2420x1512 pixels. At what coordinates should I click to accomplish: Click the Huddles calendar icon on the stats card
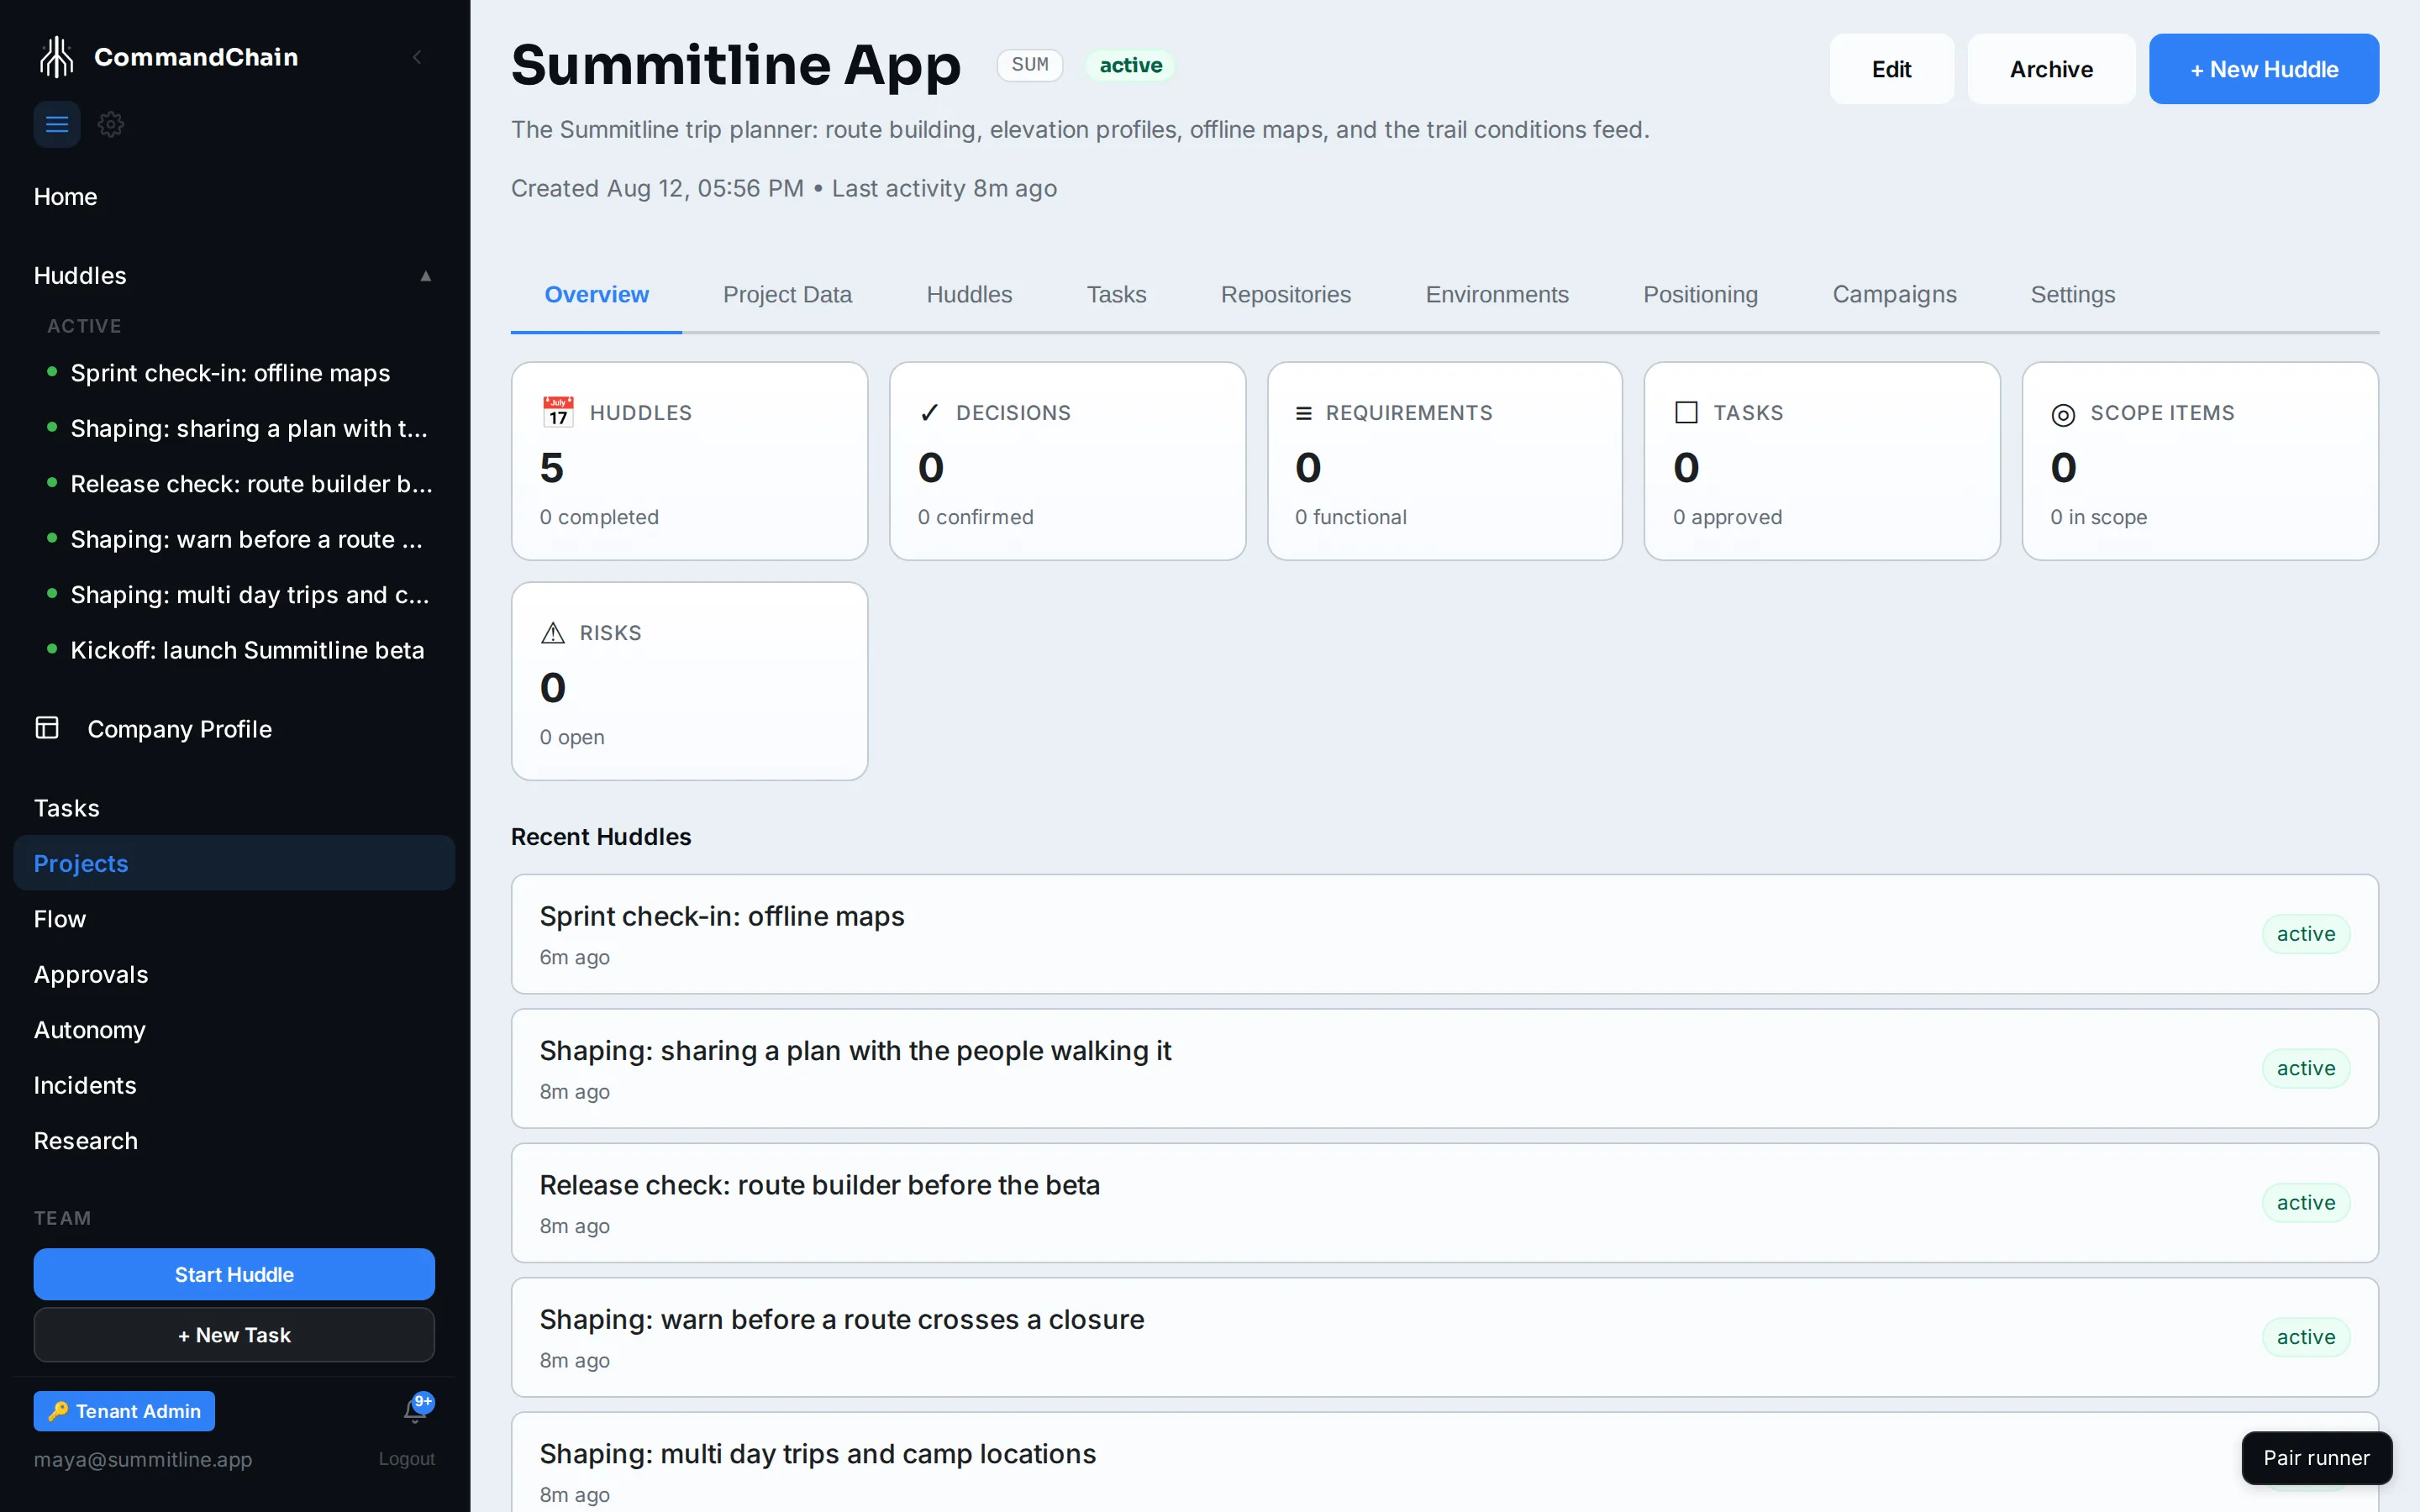tap(558, 412)
